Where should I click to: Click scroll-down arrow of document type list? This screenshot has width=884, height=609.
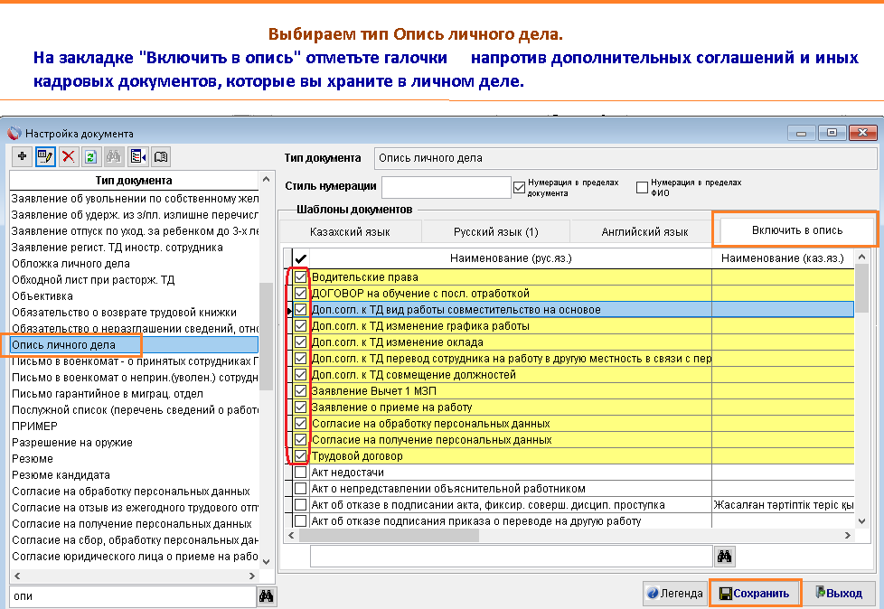(266, 562)
